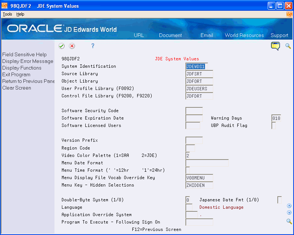Screen dimensions: 294x235
Task: Maximize the JDE System Values window
Action: coord(280,6)
